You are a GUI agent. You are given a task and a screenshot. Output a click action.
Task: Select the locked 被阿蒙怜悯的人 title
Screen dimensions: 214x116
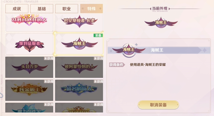(x=79, y=67)
